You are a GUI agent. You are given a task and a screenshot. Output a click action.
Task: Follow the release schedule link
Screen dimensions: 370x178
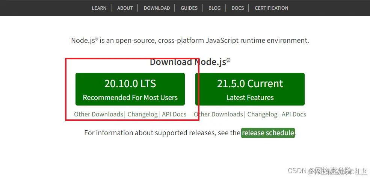268,133
